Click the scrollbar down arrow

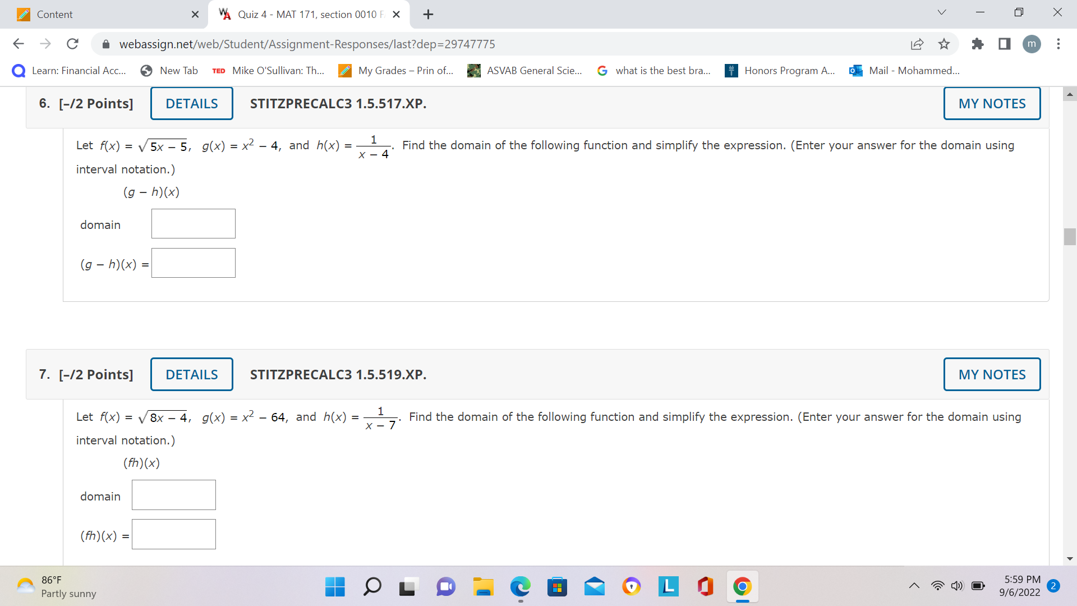pyautogui.click(x=1070, y=558)
